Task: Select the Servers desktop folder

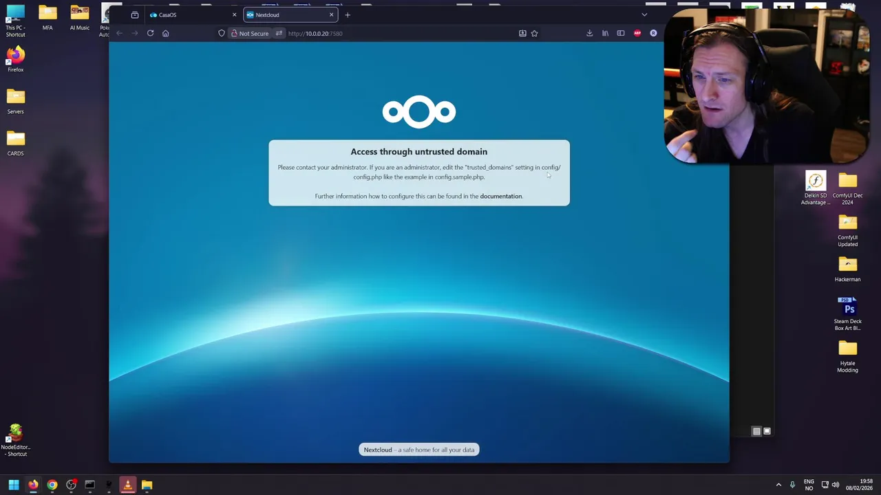Action: pos(15,101)
